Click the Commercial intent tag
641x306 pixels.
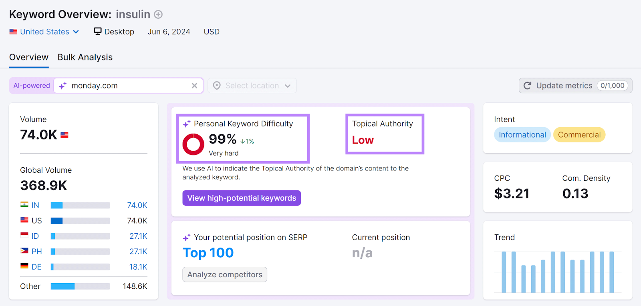coord(579,135)
